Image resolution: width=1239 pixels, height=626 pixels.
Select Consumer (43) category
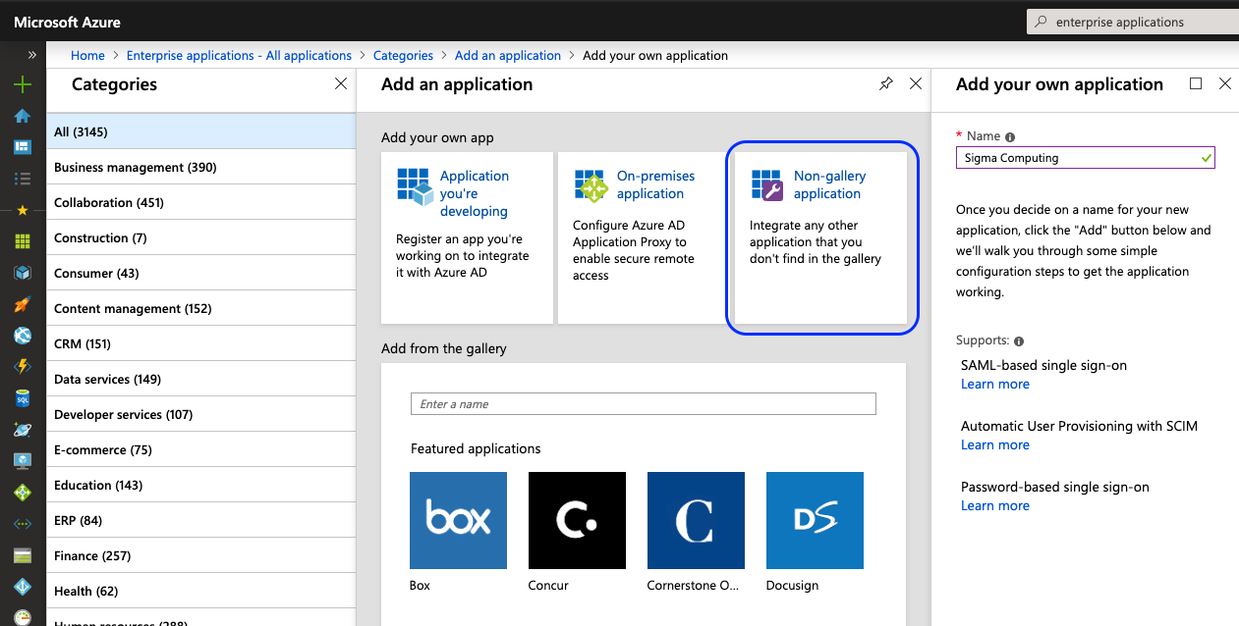[200, 273]
